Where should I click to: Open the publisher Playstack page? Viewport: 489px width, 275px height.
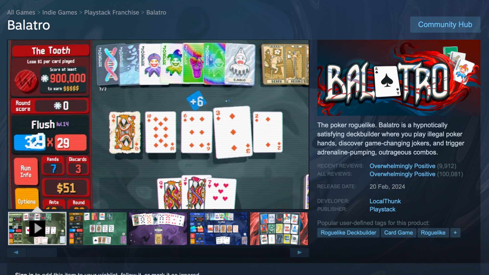point(382,209)
